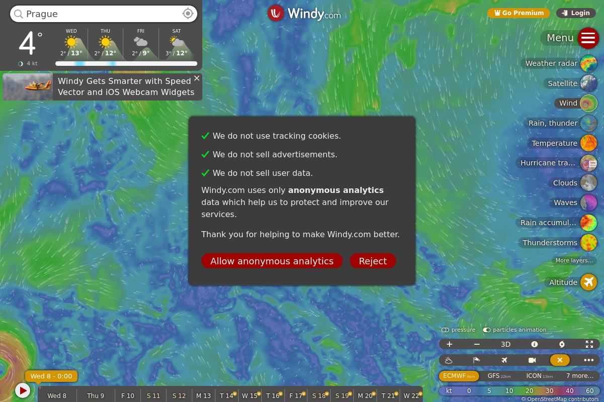The height and width of the screenshot is (402, 604).
Task: Open the Weather radar layer icon
Action: point(588,63)
